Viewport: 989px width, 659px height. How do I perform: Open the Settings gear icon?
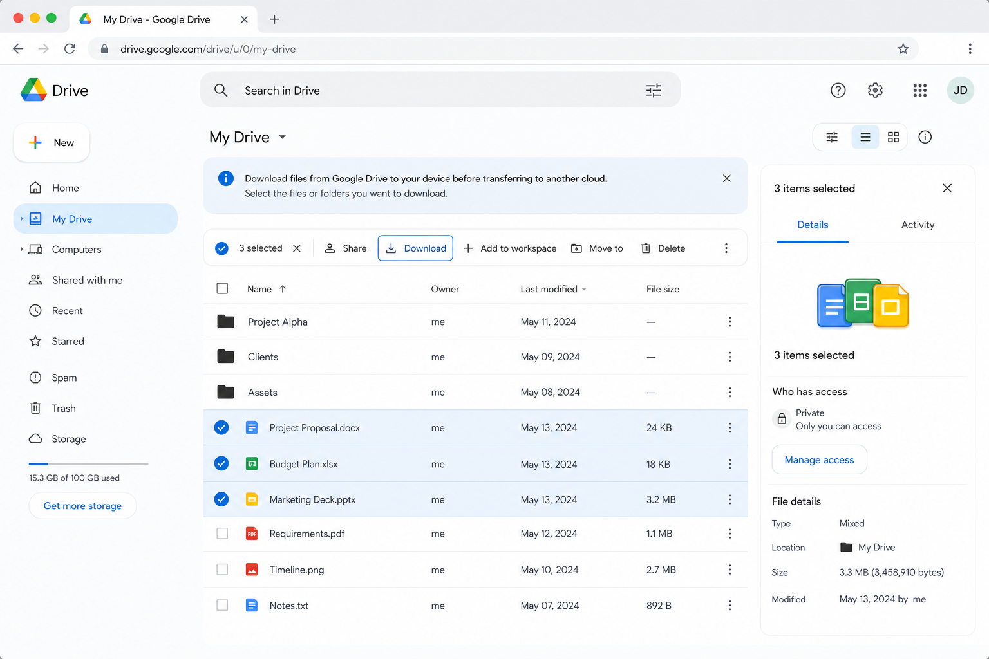[x=875, y=90]
